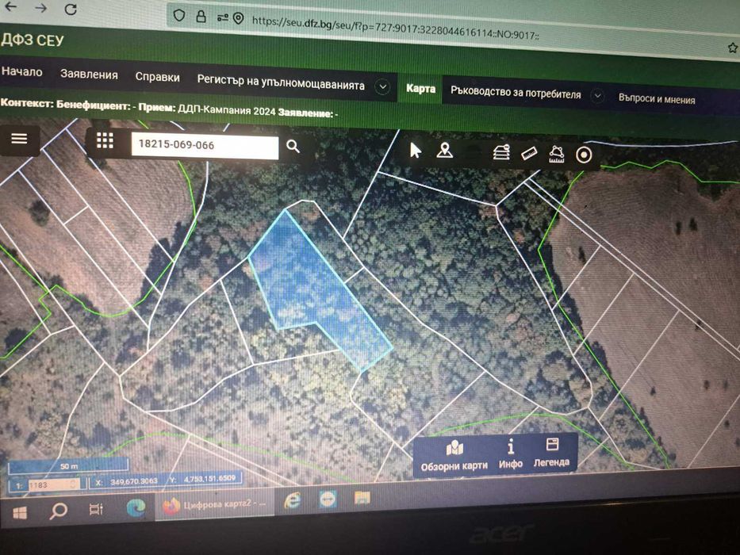Click the parcel number search field
Image resolution: width=740 pixels, height=555 pixels.
click(205, 145)
